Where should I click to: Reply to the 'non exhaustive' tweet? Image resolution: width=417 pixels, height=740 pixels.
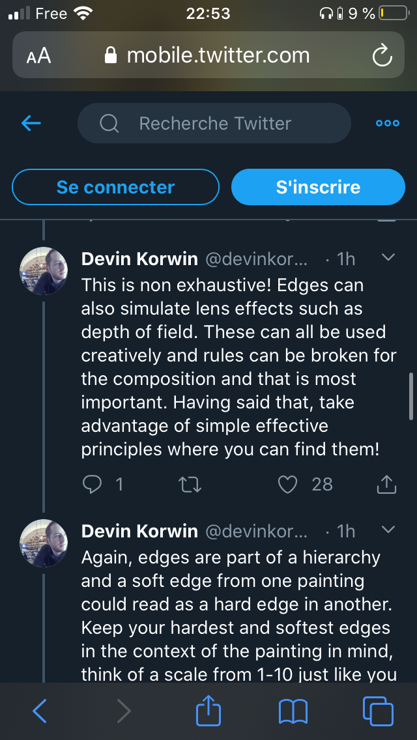point(94,484)
